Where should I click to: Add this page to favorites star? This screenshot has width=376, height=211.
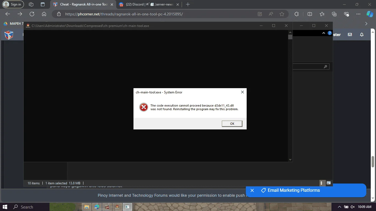point(282,14)
